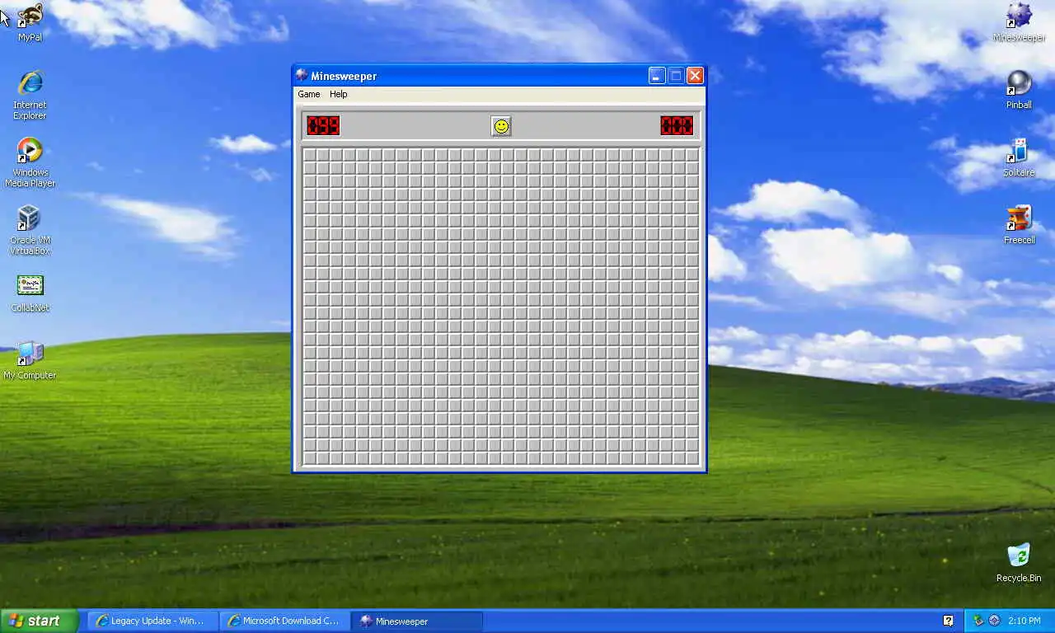Switch to Microsoft Download Center taskbar button

coord(285,621)
